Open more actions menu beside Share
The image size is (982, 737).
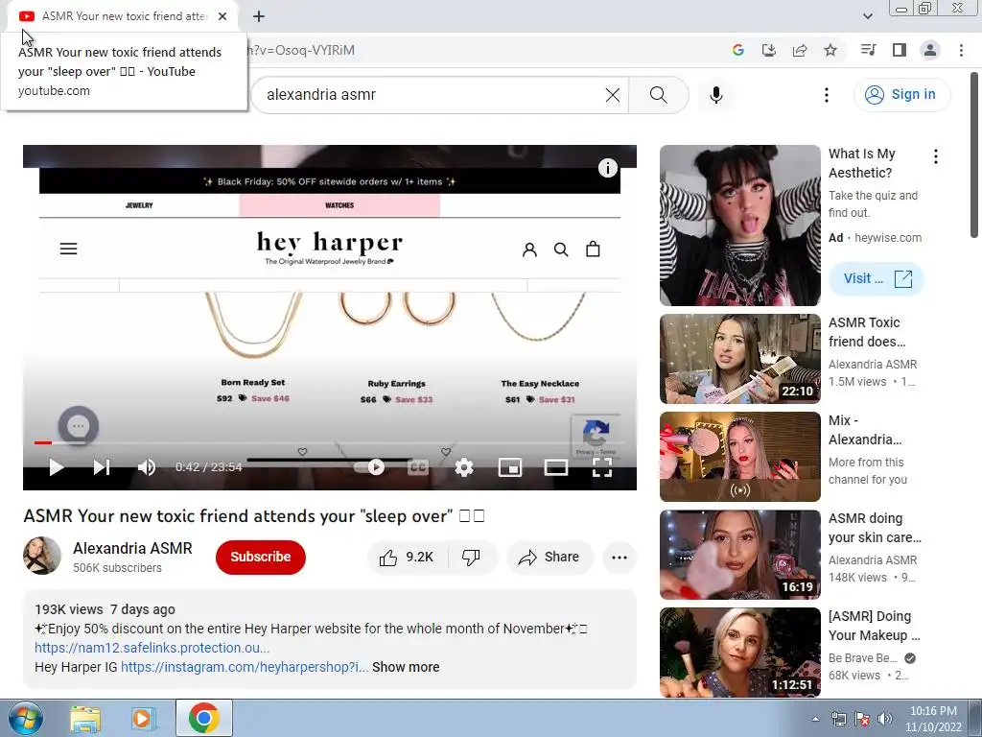tap(620, 557)
